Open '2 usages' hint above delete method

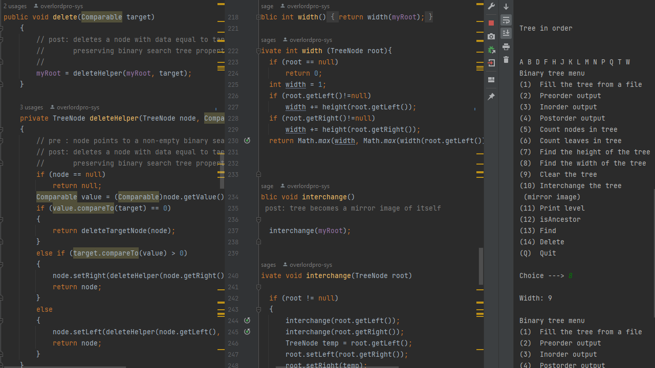click(15, 6)
